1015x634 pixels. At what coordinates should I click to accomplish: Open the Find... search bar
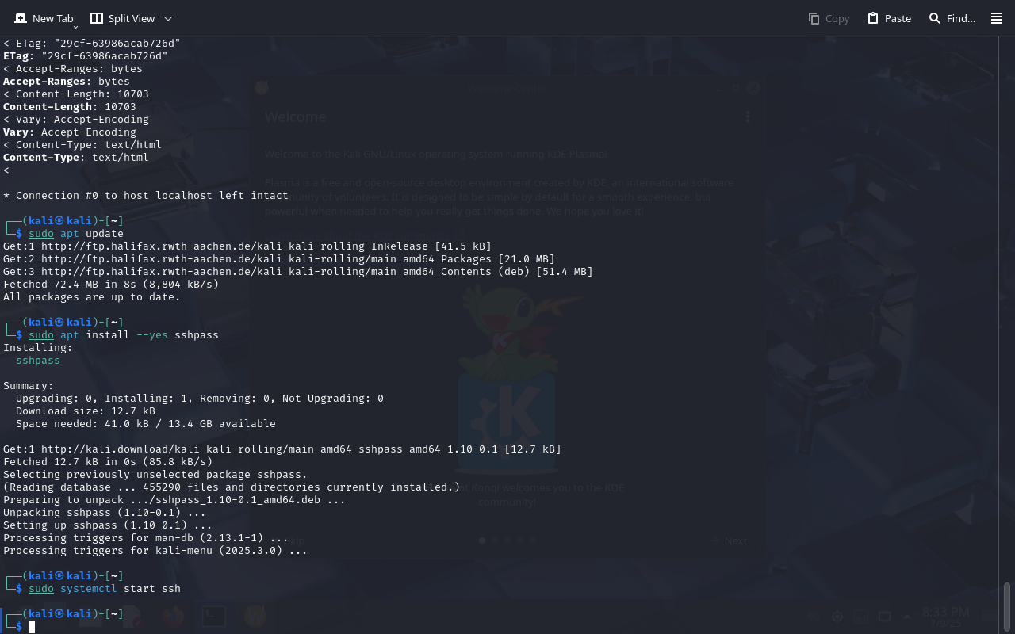952,18
